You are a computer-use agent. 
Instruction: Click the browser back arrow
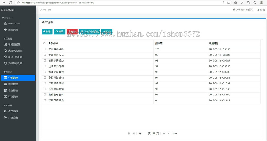[x=4, y=3]
